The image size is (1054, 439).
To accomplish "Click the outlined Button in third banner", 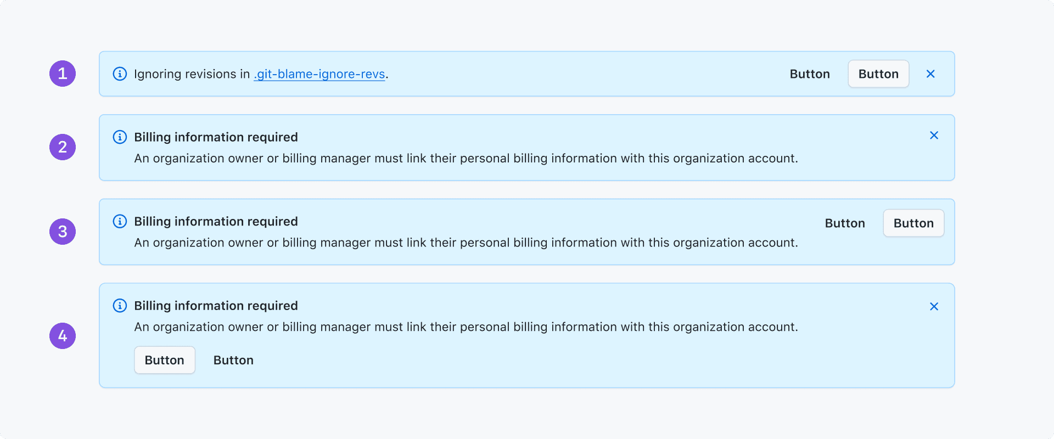I will pos(913,223).
